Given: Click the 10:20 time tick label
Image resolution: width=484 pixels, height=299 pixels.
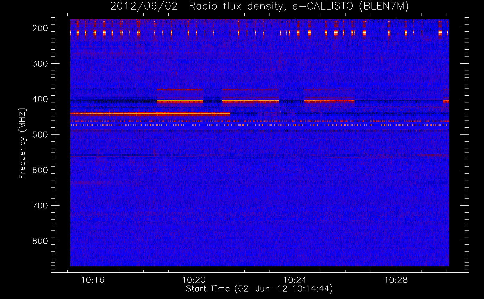Looking at the screenshot, I should click(x=194, y=280).
